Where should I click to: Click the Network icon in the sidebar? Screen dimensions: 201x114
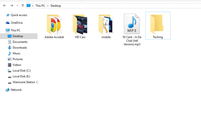point(8,90)
